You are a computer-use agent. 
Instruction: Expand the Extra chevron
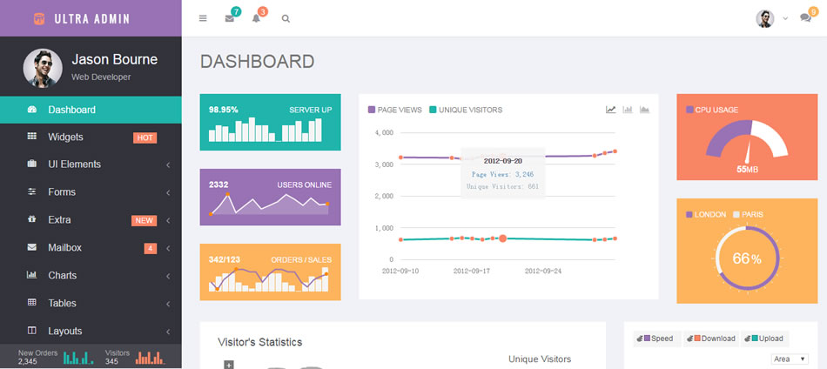168,220
